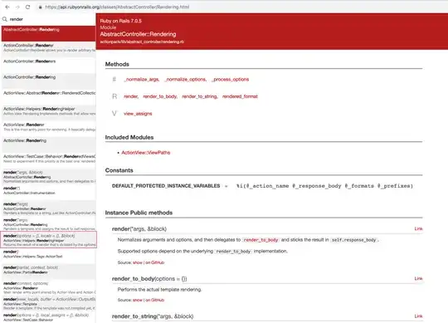Jump to the view_assigns method

(138, 114)
